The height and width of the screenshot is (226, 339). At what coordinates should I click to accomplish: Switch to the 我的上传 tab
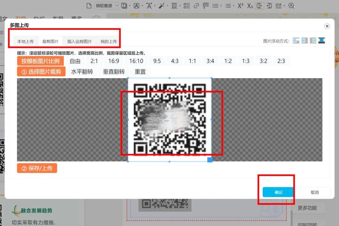109,41
